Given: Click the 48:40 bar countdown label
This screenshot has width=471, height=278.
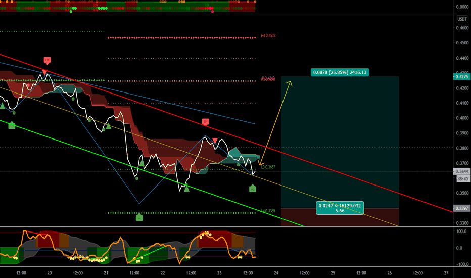Looking at the screenshot, I should pyautogui.click(x=462, y=179).
